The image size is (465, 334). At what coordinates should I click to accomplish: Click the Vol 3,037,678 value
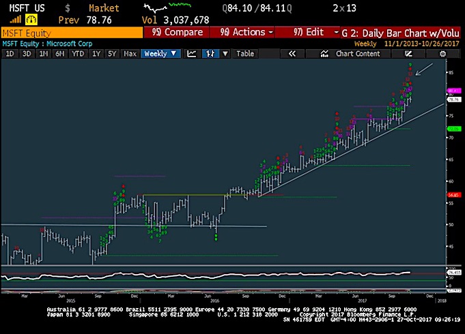(175, 20)
